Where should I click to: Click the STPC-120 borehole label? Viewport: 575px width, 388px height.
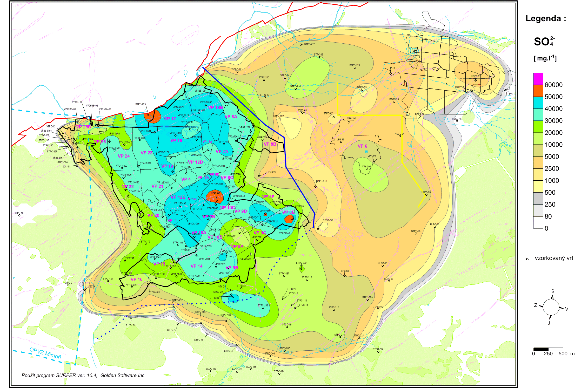coord(355,65)
